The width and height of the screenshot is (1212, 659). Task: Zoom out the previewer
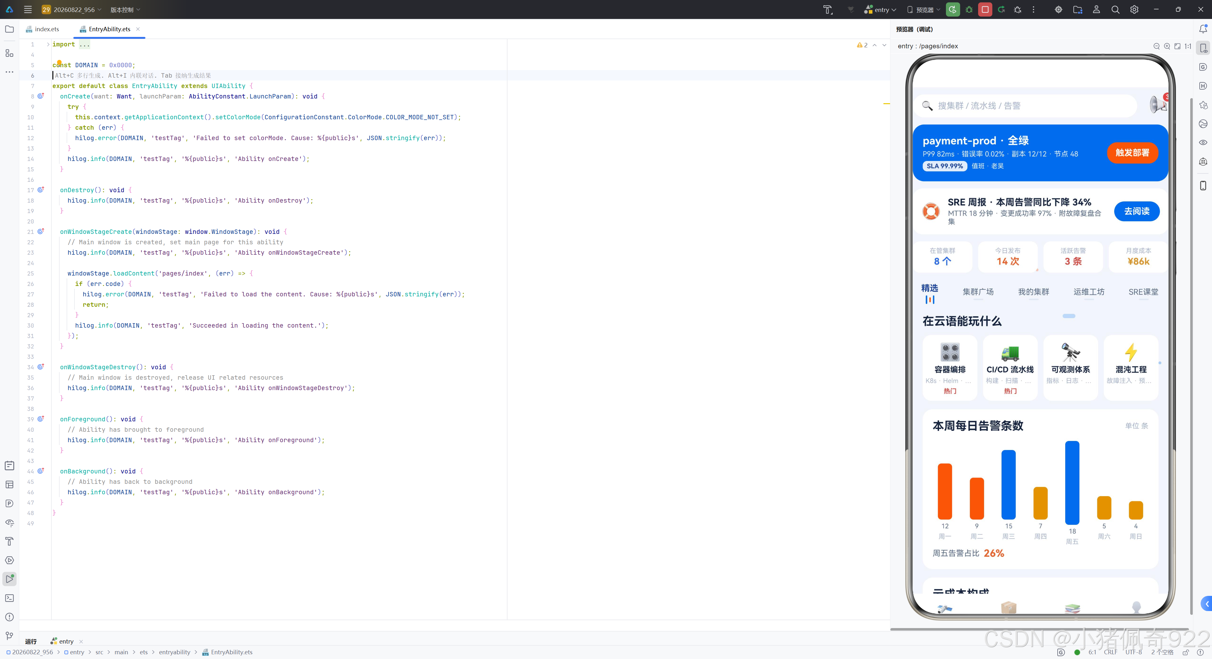tap(1156, 46)
